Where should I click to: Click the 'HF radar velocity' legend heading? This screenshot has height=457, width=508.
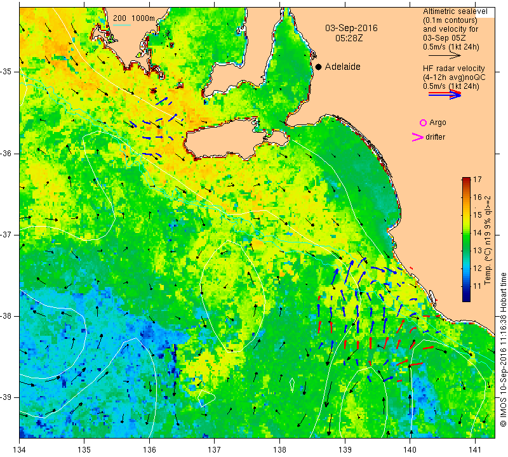point(453,69)
